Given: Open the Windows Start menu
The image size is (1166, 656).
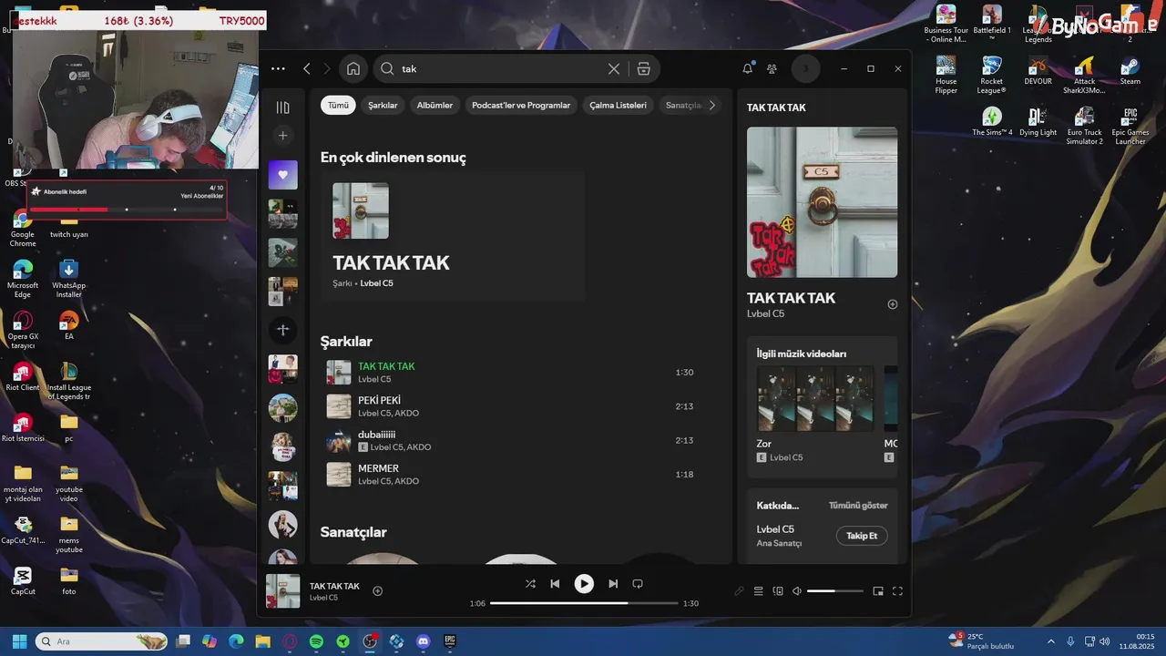Looking at the screenshot, I should coord(19,641).
